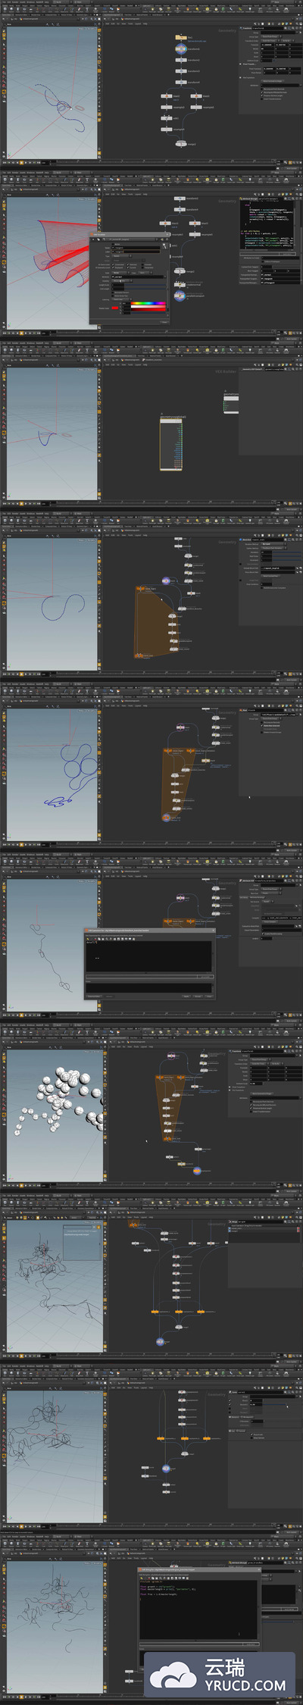Select the small output node in the VEX Builder network

click(x=230, y=404)
